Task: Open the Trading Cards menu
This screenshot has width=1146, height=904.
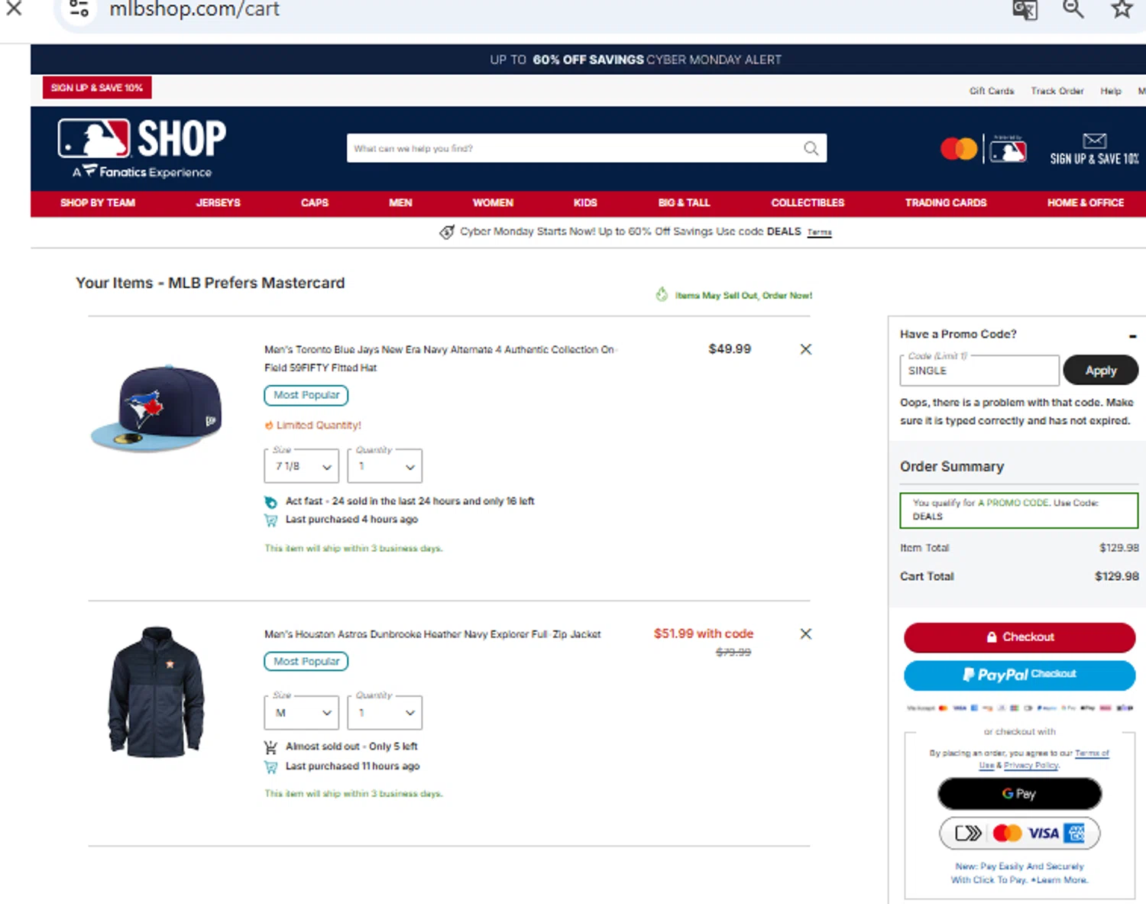Action: coord(946,203)
